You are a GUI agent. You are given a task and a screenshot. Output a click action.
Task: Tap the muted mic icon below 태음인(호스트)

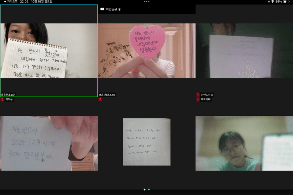click(100, 99)
